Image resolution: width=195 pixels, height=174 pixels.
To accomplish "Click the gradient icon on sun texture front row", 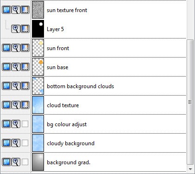I will pos(25,10).
